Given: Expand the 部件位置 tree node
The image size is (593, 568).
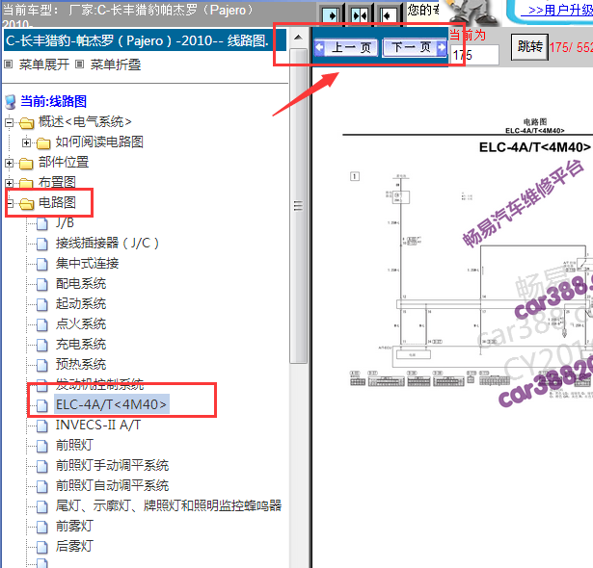Looking at the screenshot, I should pyautogui.click(x=9, y=163).
